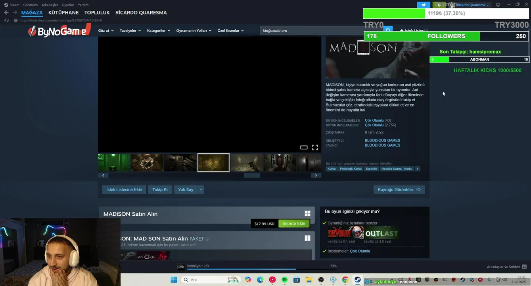Select the Hayatta Kalma - Korku tag
Viewport: 531px width, 286px height.
pos(397,169)
